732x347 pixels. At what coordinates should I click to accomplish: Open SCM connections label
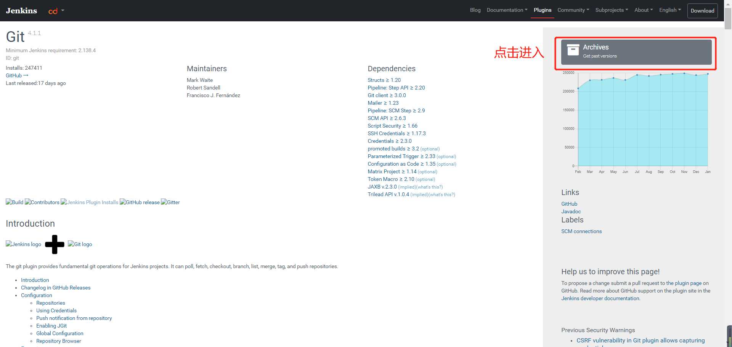(581, 231)
